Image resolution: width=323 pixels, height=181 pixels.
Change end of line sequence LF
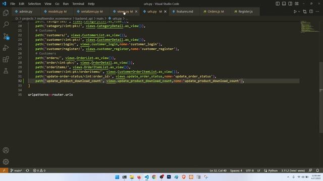click(259, 170)
